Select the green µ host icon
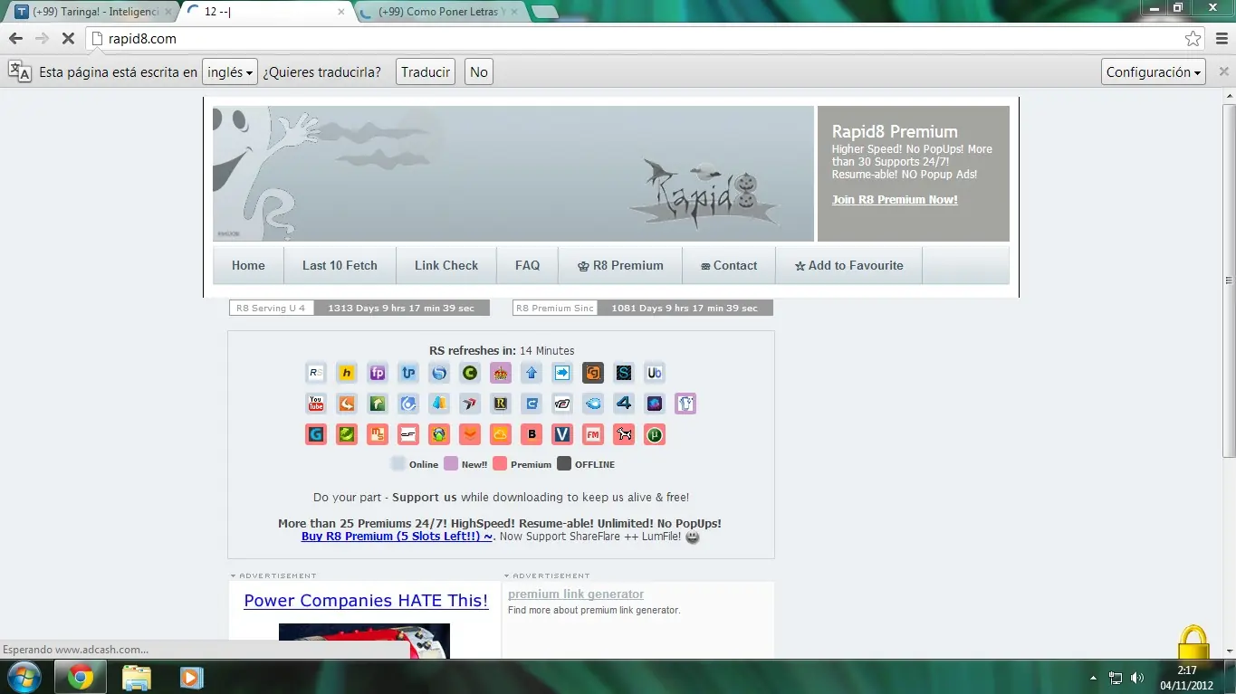Screen dimensions: 1236x694 (x=655, y=434)
